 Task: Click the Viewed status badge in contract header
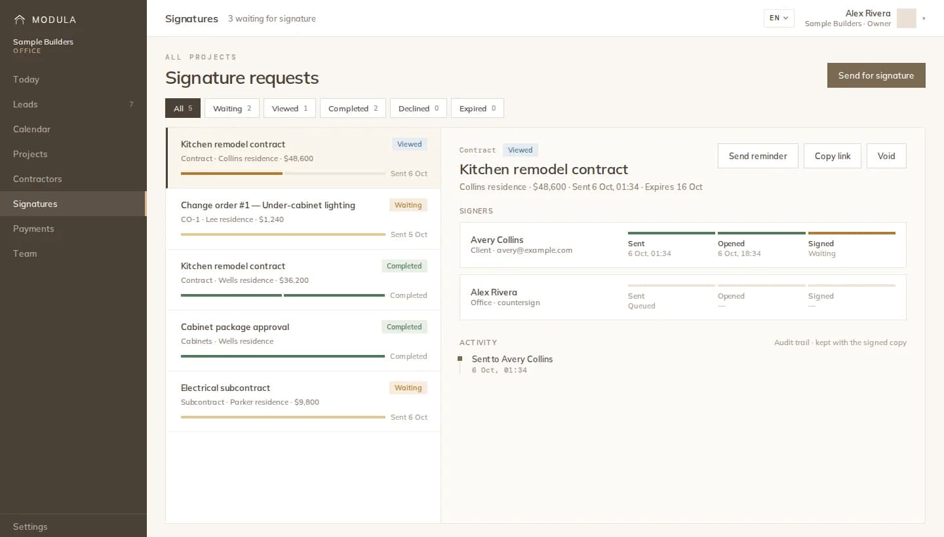point(521,150)
